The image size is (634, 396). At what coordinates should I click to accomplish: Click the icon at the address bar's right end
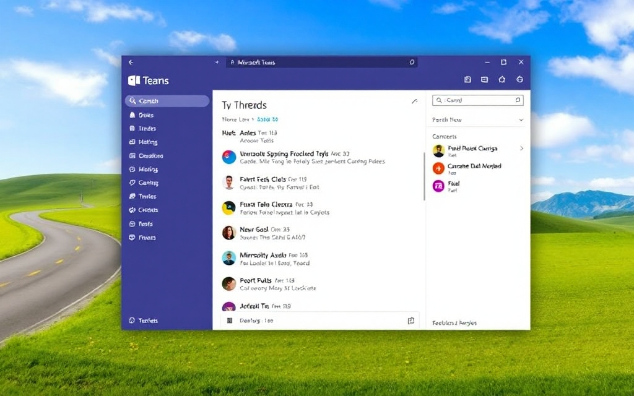pyautogui.click(x=412, y=62)
